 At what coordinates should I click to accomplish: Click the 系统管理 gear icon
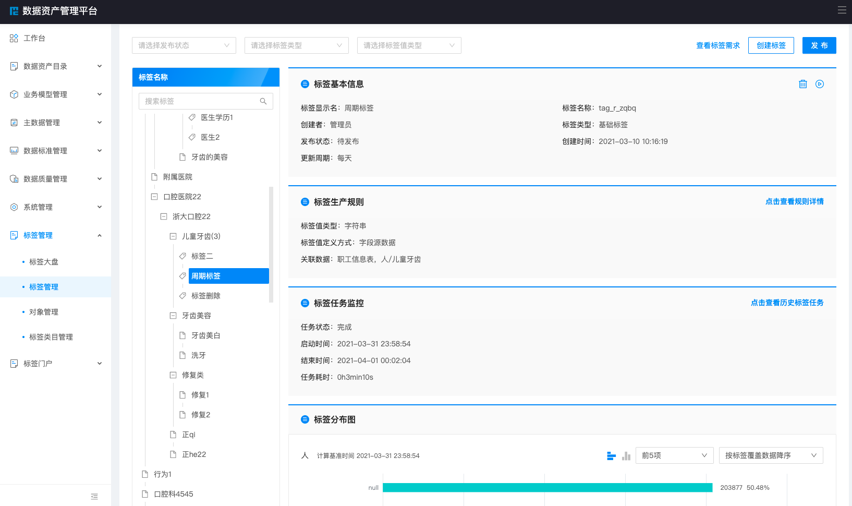pos(14,207)
